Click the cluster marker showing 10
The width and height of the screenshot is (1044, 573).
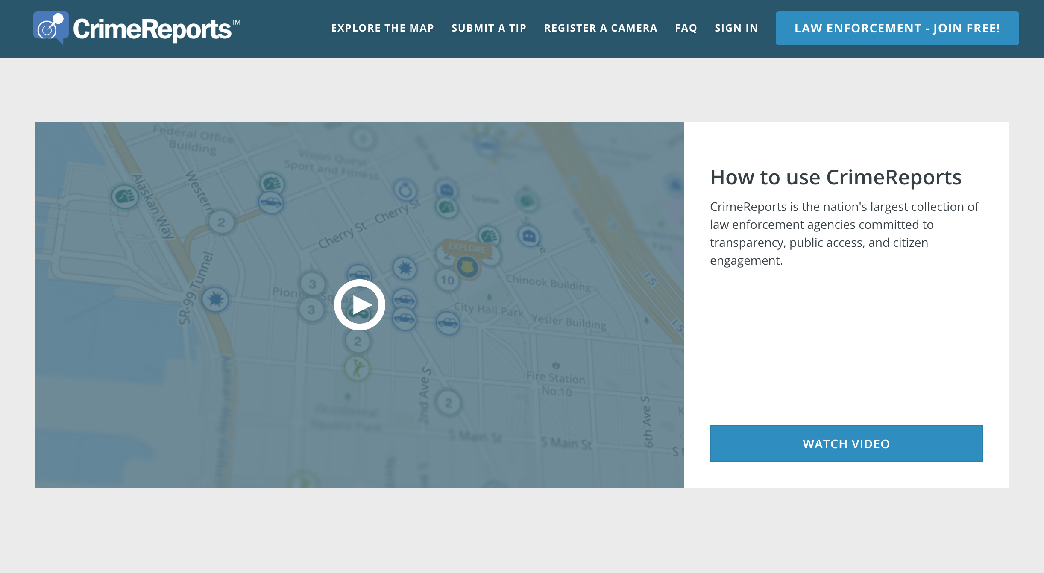click(447, 281)
